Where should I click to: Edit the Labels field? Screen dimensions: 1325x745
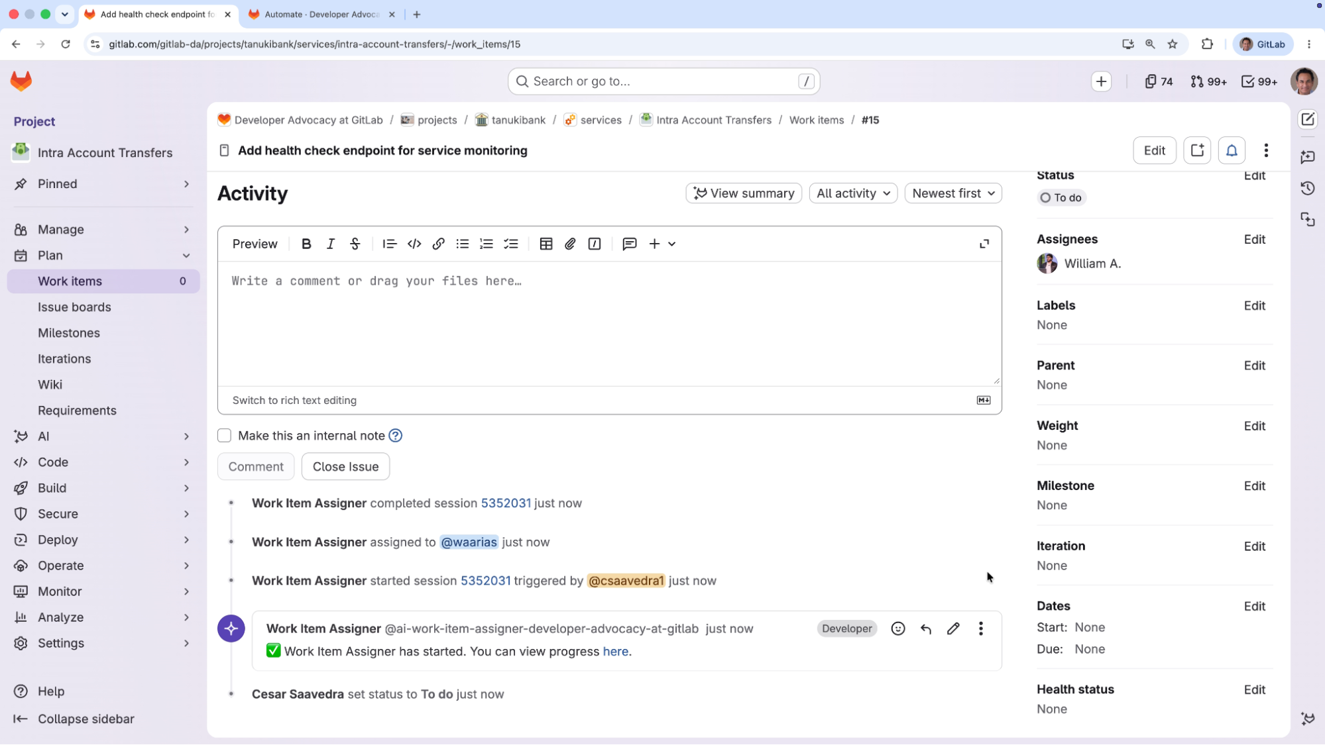click(1254, 306)
